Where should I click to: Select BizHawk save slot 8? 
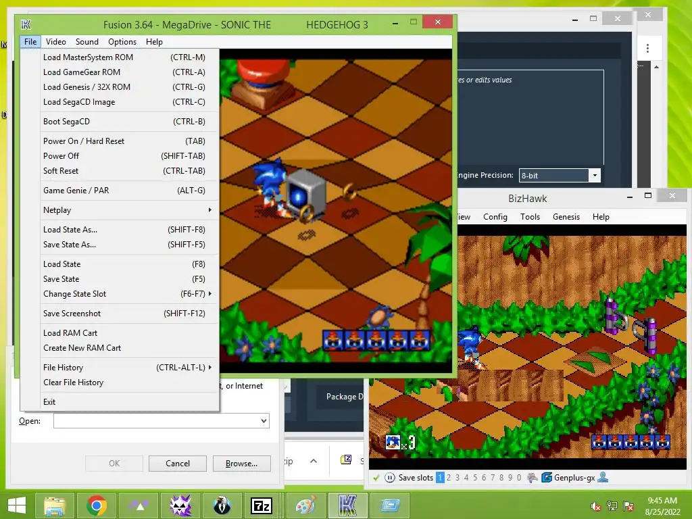click(x=501, y=478)
